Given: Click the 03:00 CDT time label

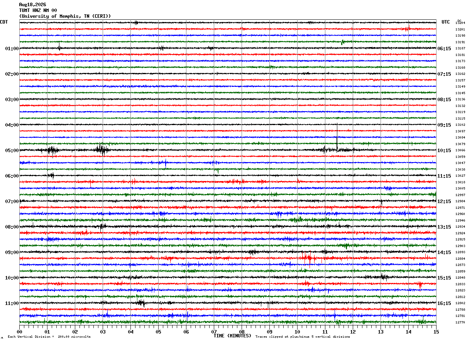Looking at the screenshot, I should (x=12, y=100).
